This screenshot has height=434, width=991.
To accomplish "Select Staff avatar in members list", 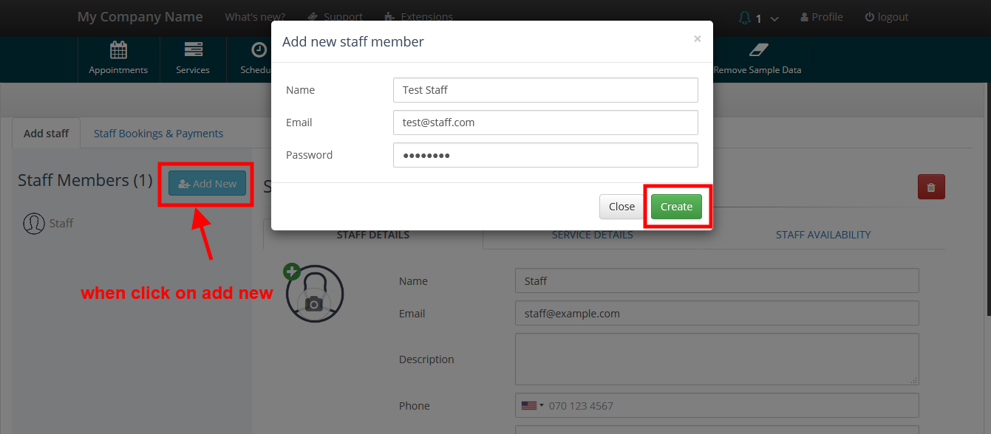I will tap(33, 224).
